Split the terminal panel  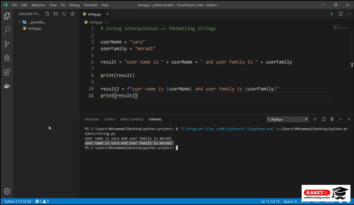[x=324, y=119]
